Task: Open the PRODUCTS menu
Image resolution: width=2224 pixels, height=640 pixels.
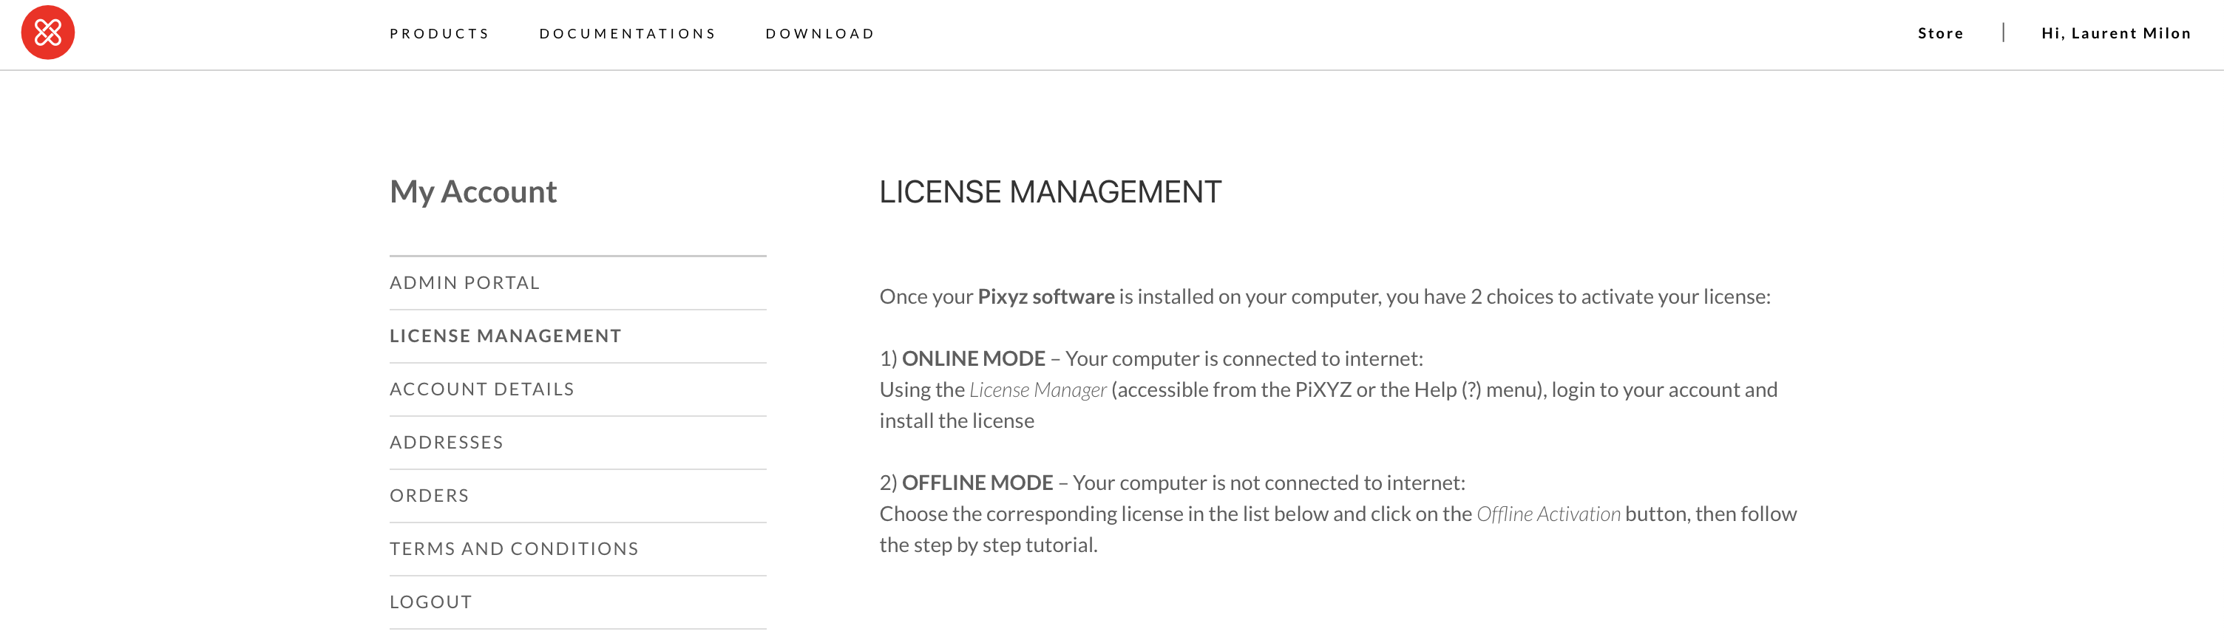Action: coord(439,33)
